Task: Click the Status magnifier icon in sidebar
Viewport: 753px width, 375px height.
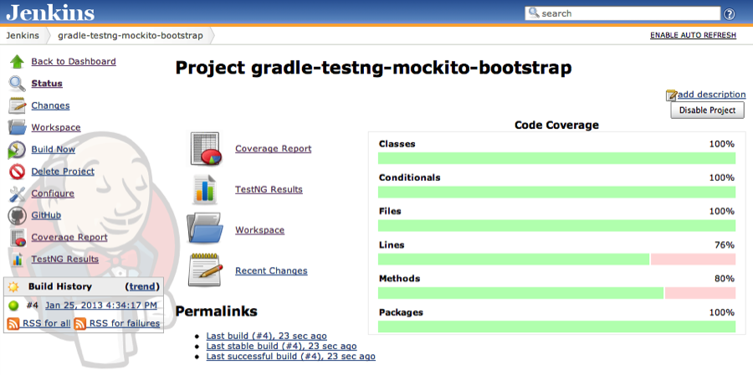Action: pyautogui.click(x=17, y=84)
